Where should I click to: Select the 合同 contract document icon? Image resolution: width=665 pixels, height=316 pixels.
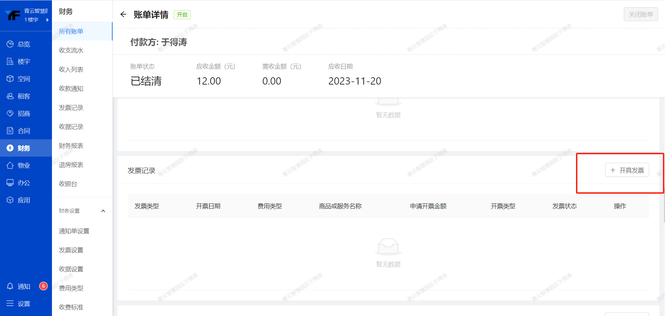[10, 131]
